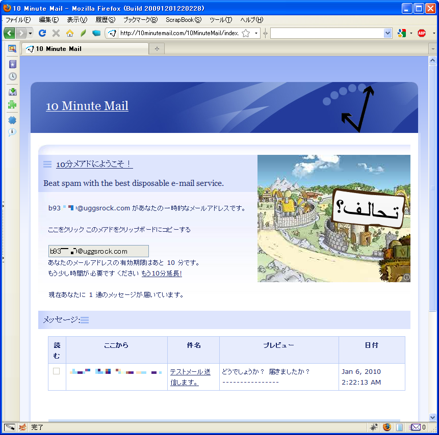Check the message row checkbox
The image size is (439, 435).
click(x=56, y=371)
